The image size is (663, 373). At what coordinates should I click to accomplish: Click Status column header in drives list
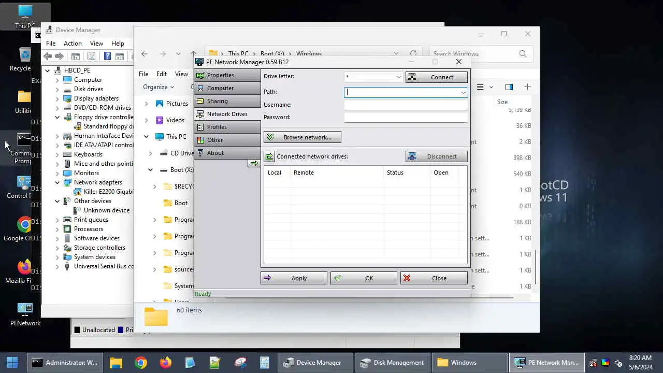(x=407, y=173)
